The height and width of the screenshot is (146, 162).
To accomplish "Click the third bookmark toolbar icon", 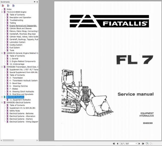I will [x=13, y=6].
